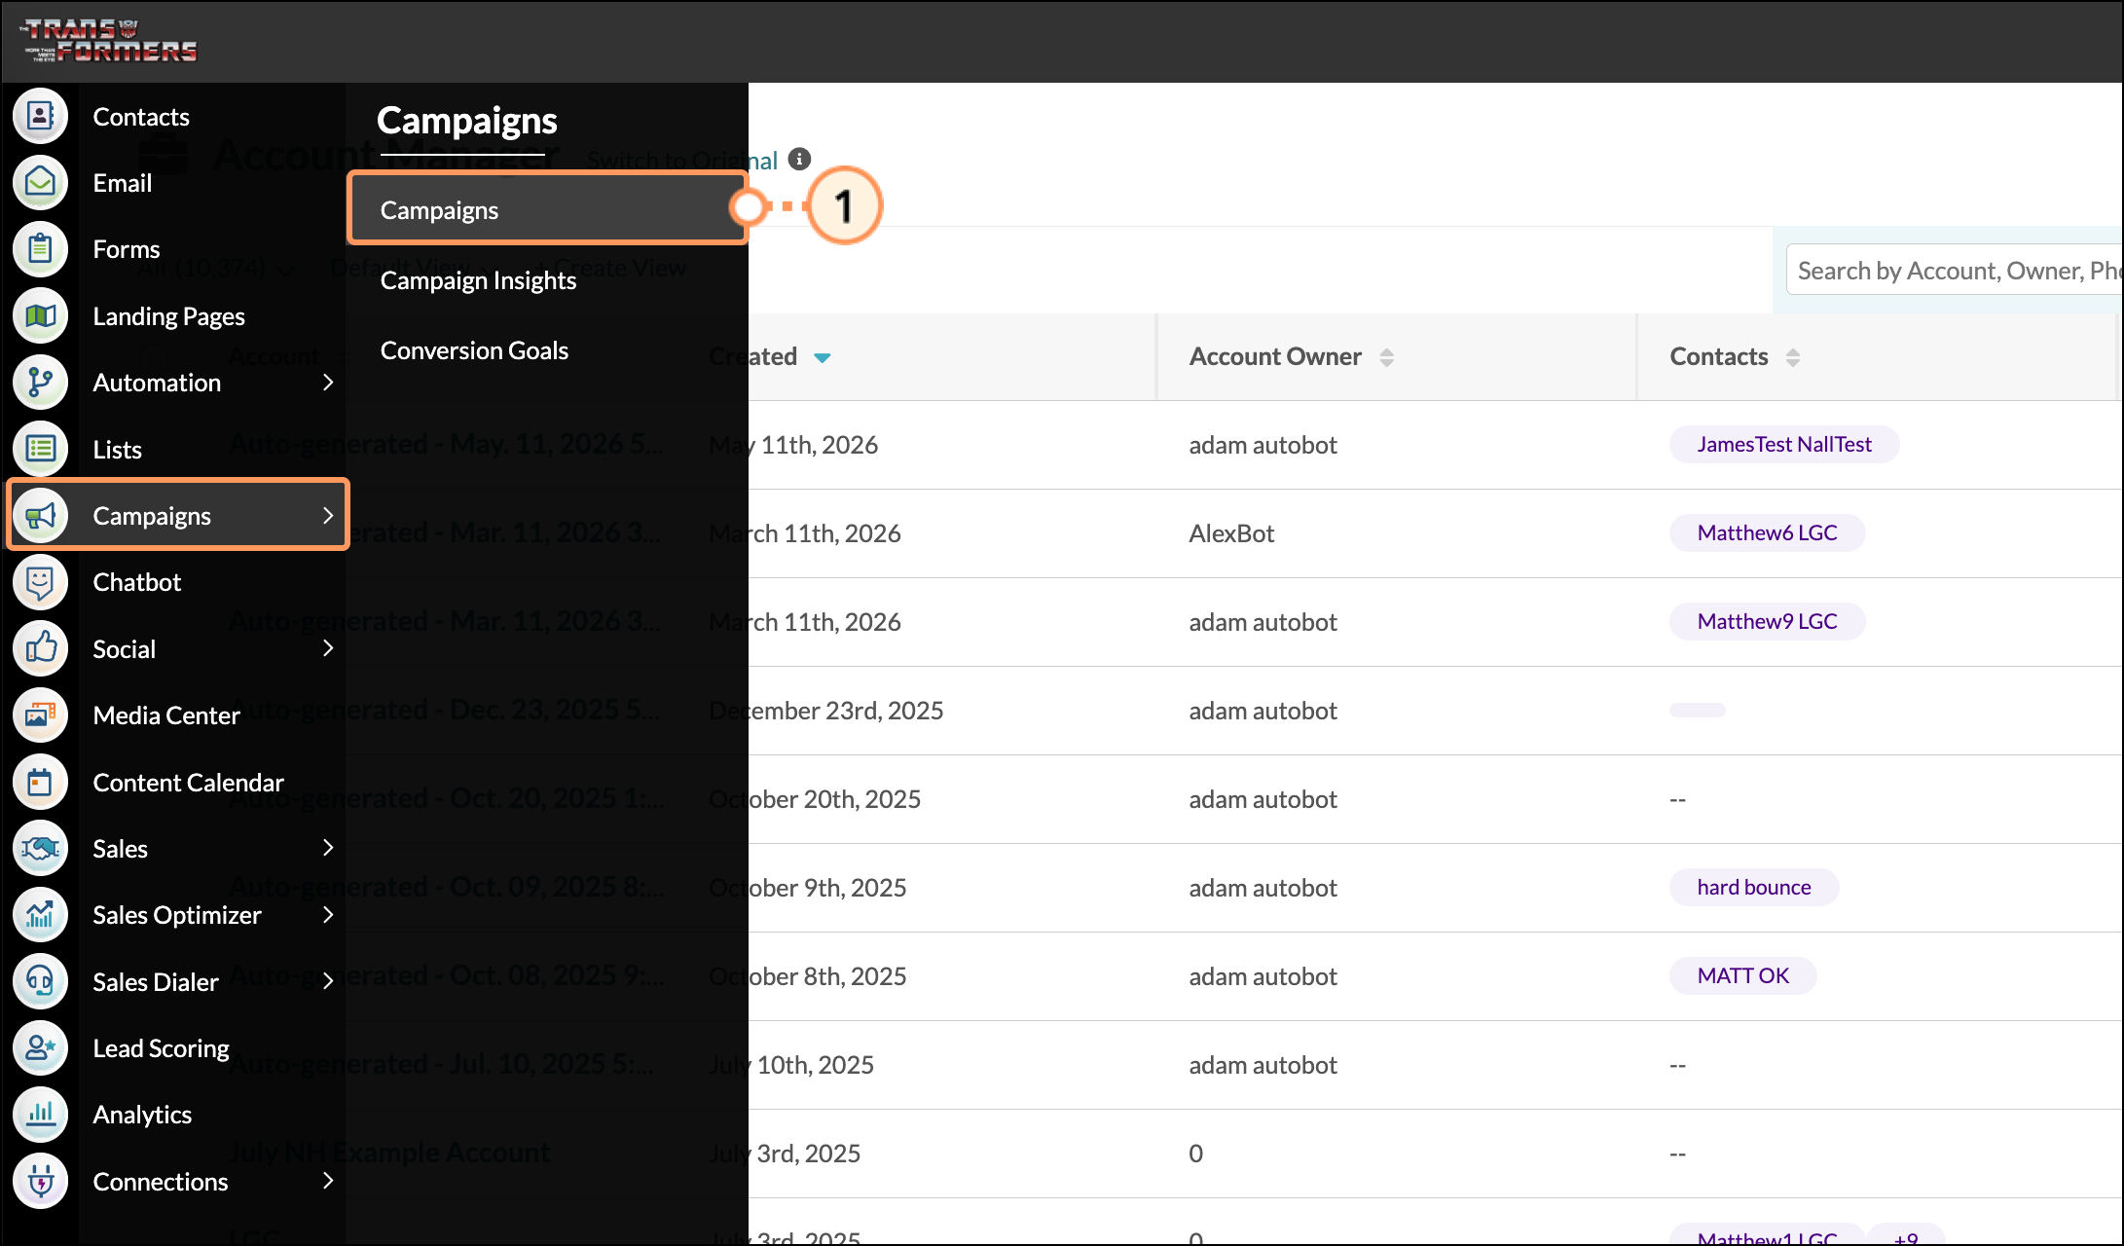Open the Automation branch icon
The image size is (2124, 1246).
(40, 382)
